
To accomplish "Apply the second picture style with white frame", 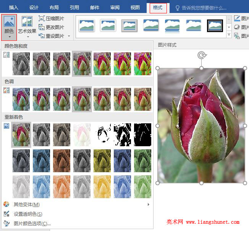I will (x=108, y=26).
